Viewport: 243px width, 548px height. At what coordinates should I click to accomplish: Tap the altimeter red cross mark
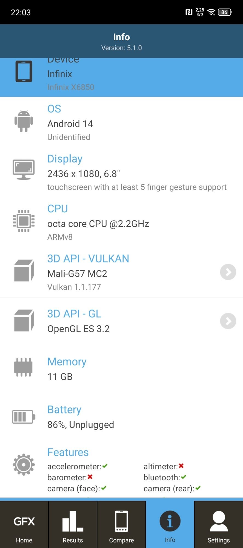tap(181, 466)
